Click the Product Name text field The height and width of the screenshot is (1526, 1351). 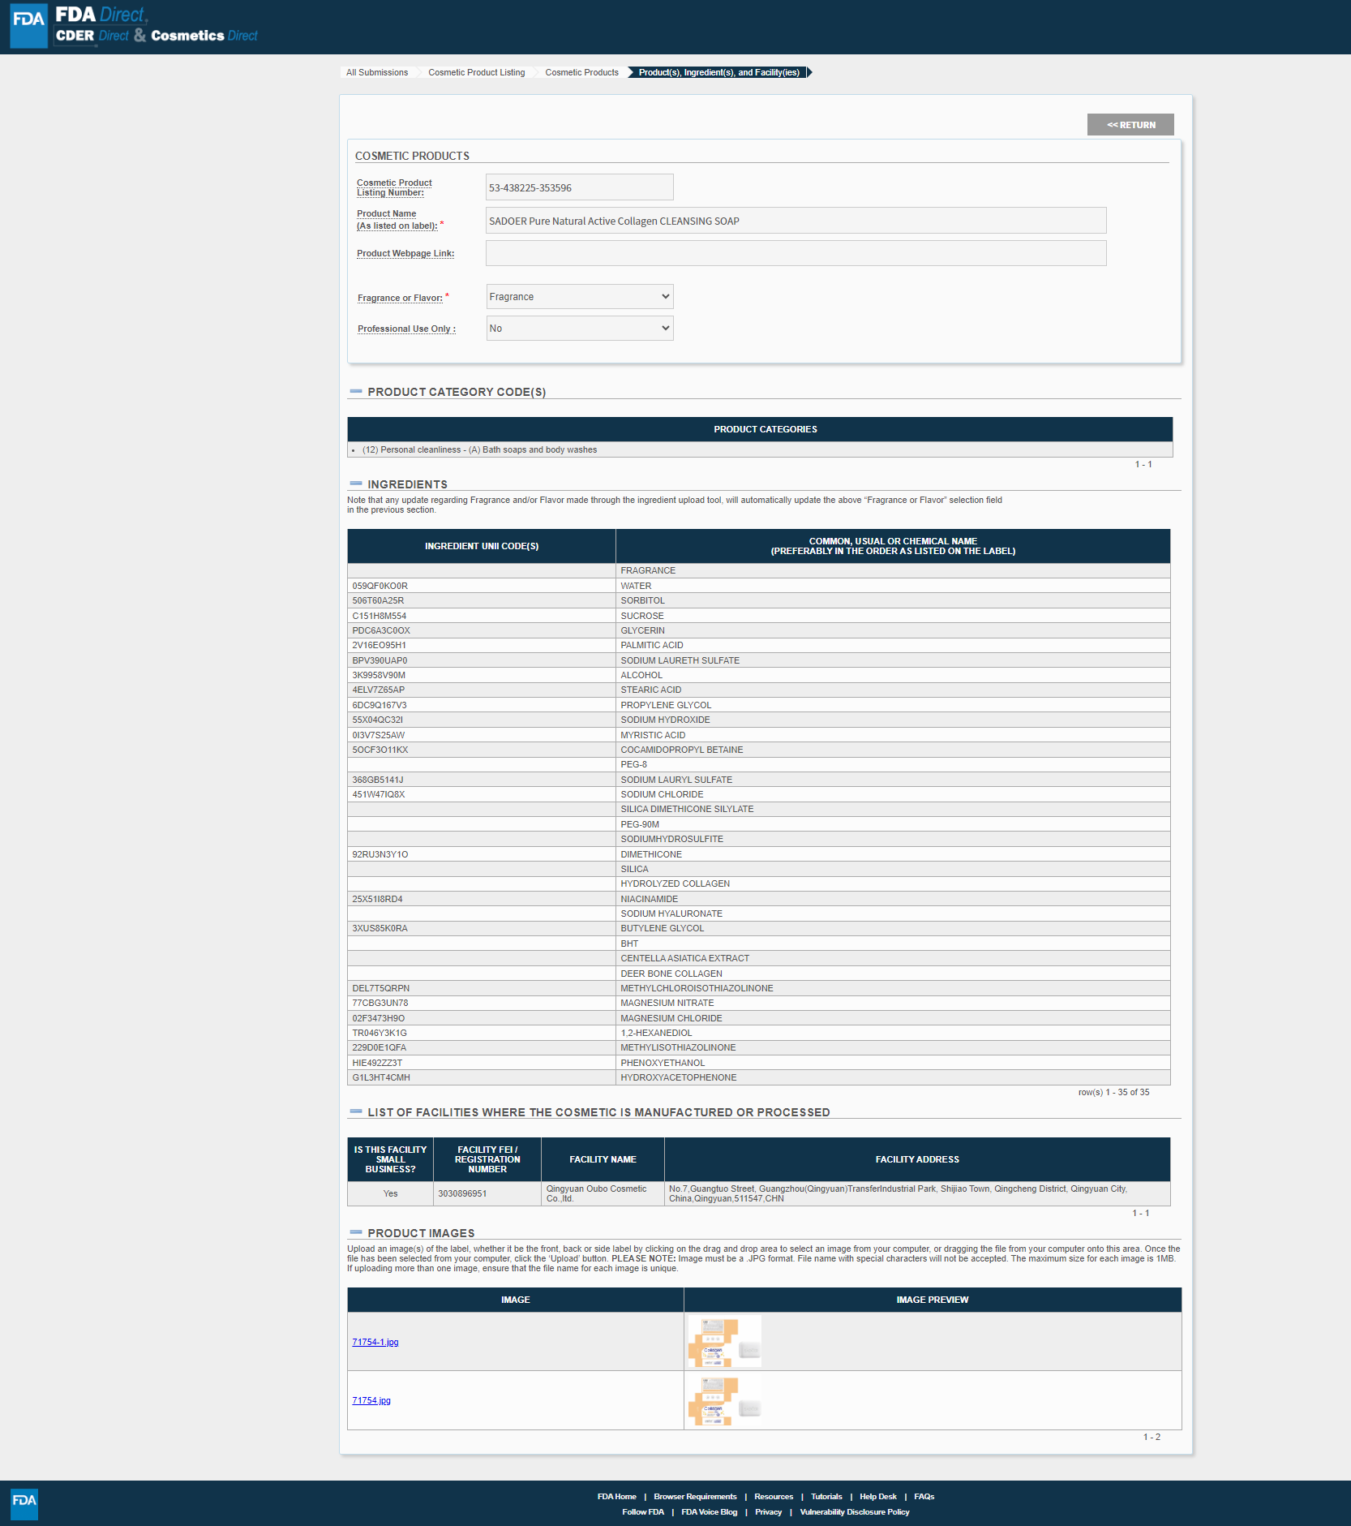tap(795, 221)
